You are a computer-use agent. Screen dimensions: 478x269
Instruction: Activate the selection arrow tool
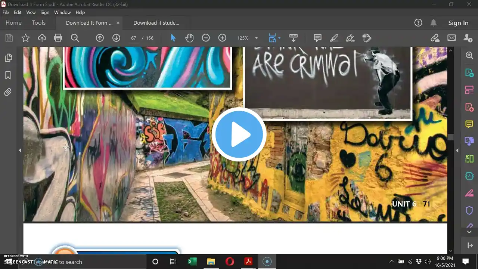click(x=173, y=38)
